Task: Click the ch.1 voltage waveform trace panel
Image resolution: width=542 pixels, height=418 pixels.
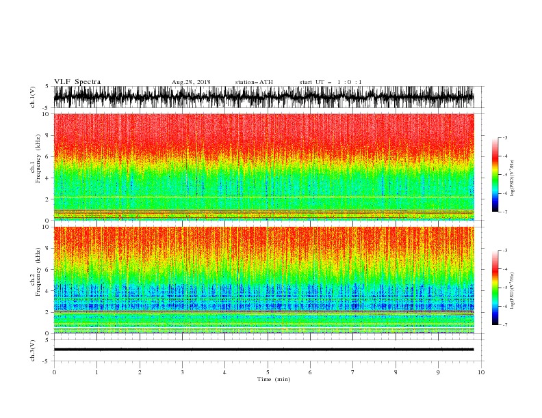Action: [263, 97]
